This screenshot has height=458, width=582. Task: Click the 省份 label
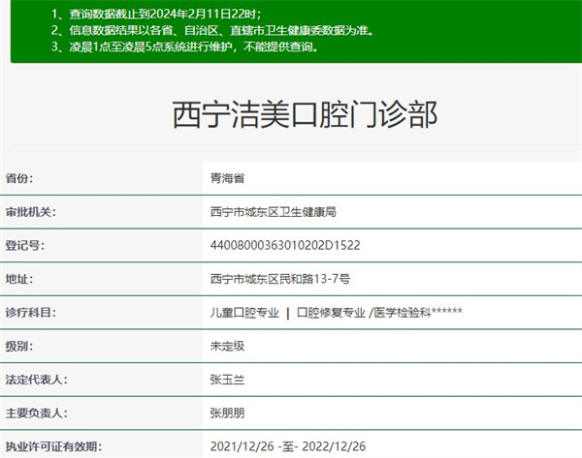coord(19,178)
